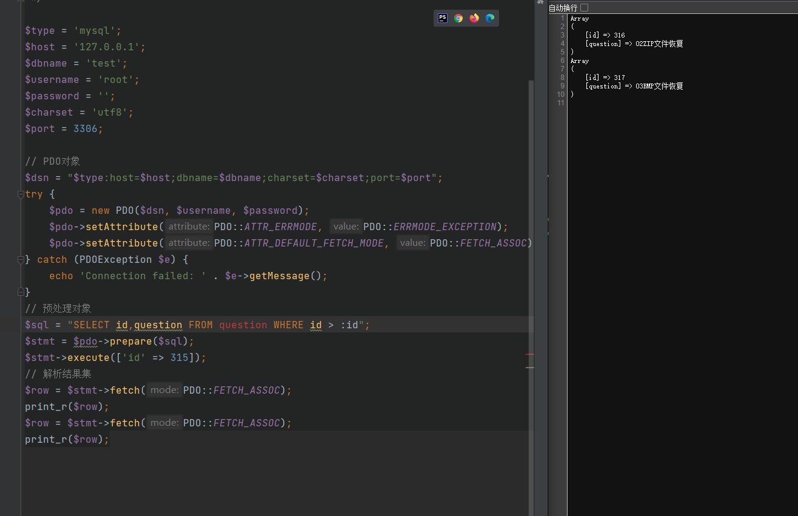Viewport: 798px width, 516px height.
Task: Click mode: hint on last fetch line
Action: click(164, 423)
